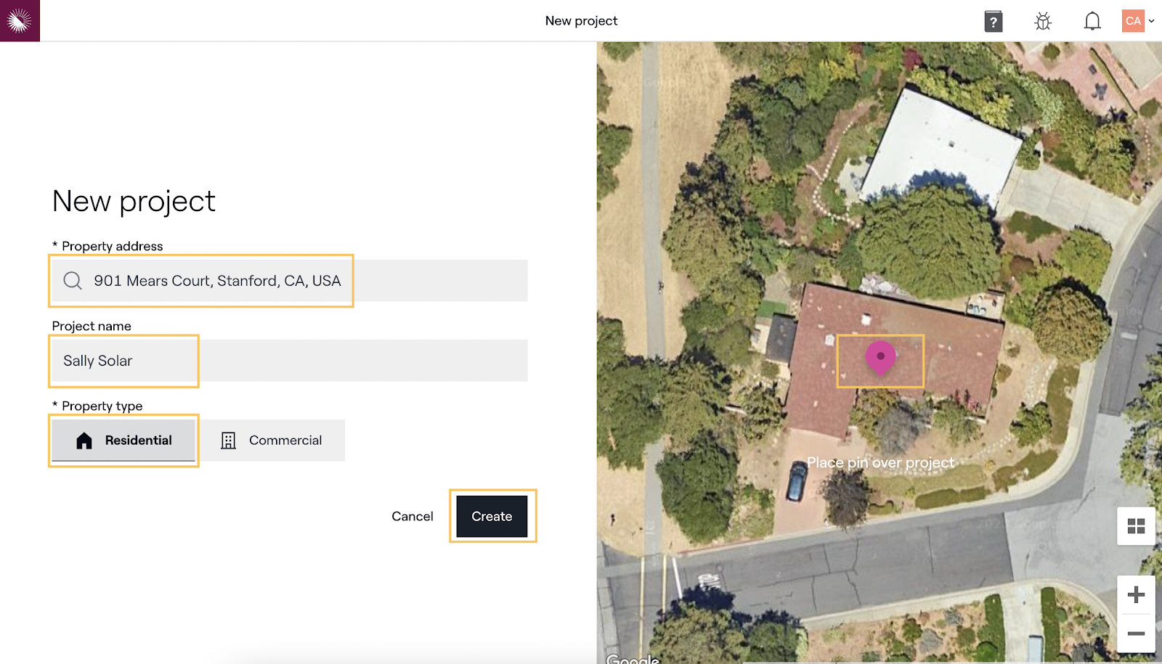Viewport: 1162px width, 664px height.
Task: Click the 901 Mears Court address text
Action: [x=217, y=281]
